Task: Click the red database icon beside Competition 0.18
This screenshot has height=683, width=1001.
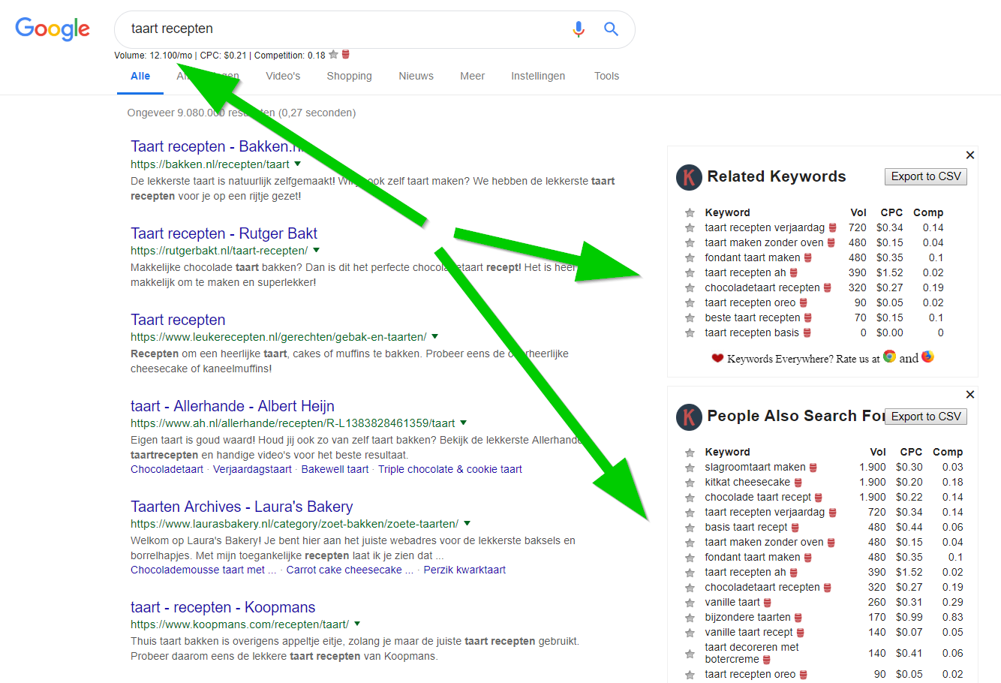Action: pyautogui.click(x=346, y=55)
